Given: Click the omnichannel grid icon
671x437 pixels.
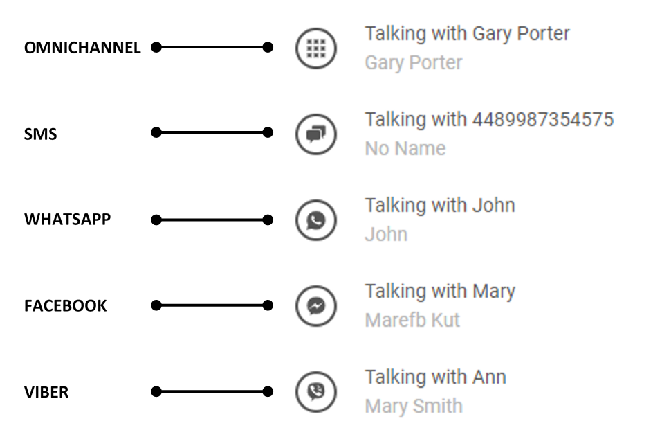Looking at the screenshot, I should coord(315,48).
